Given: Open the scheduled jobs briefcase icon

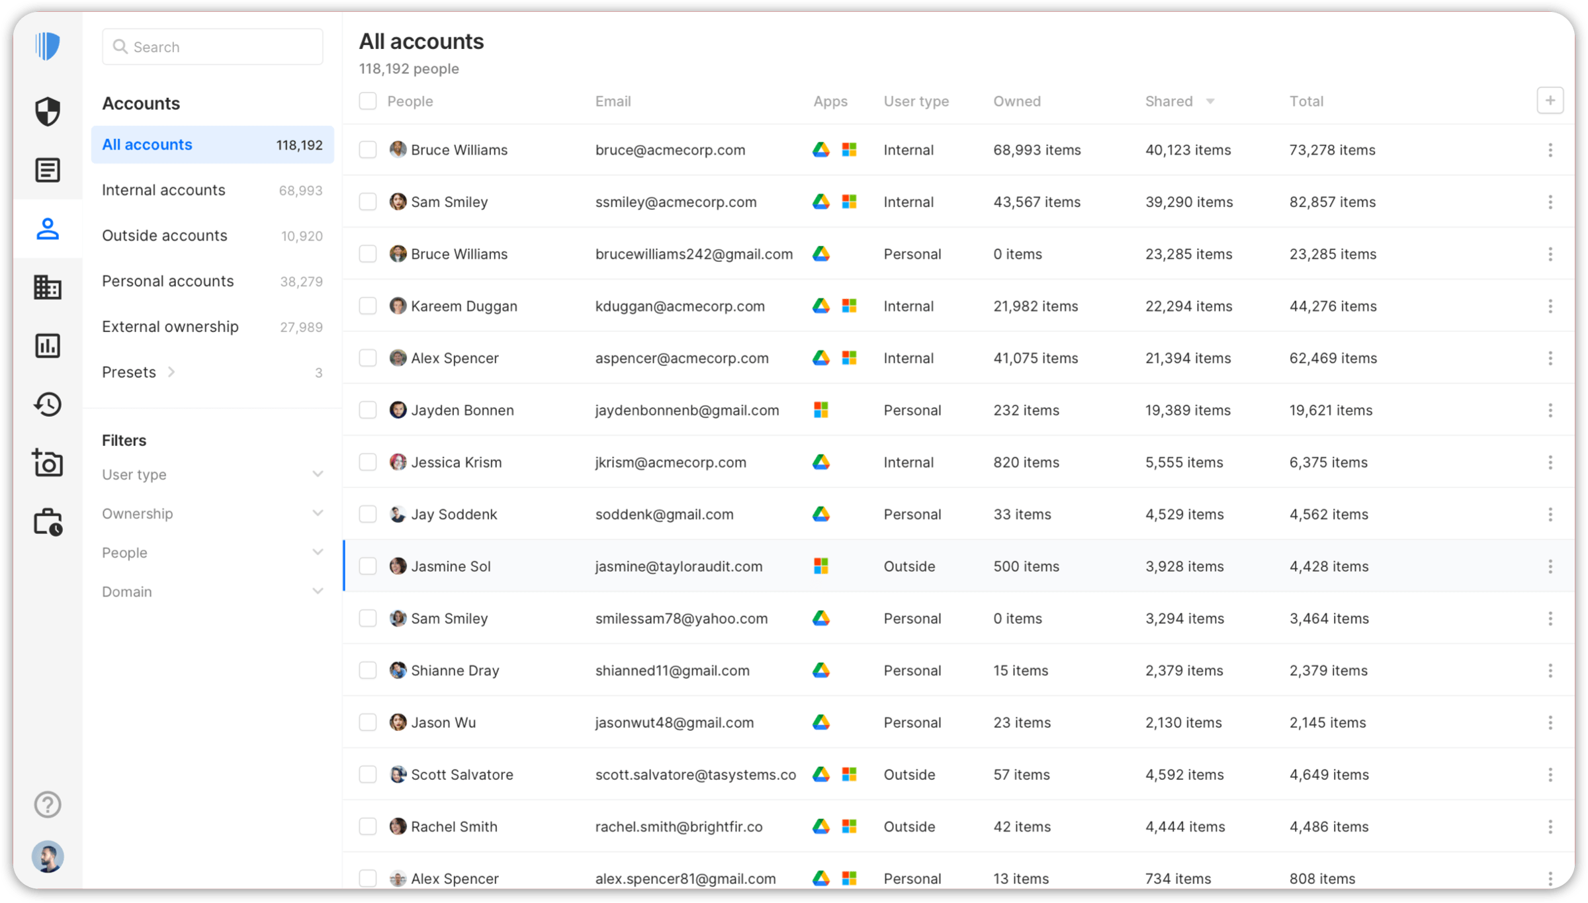Looking at the screenshot, I should tap(48, 521).
